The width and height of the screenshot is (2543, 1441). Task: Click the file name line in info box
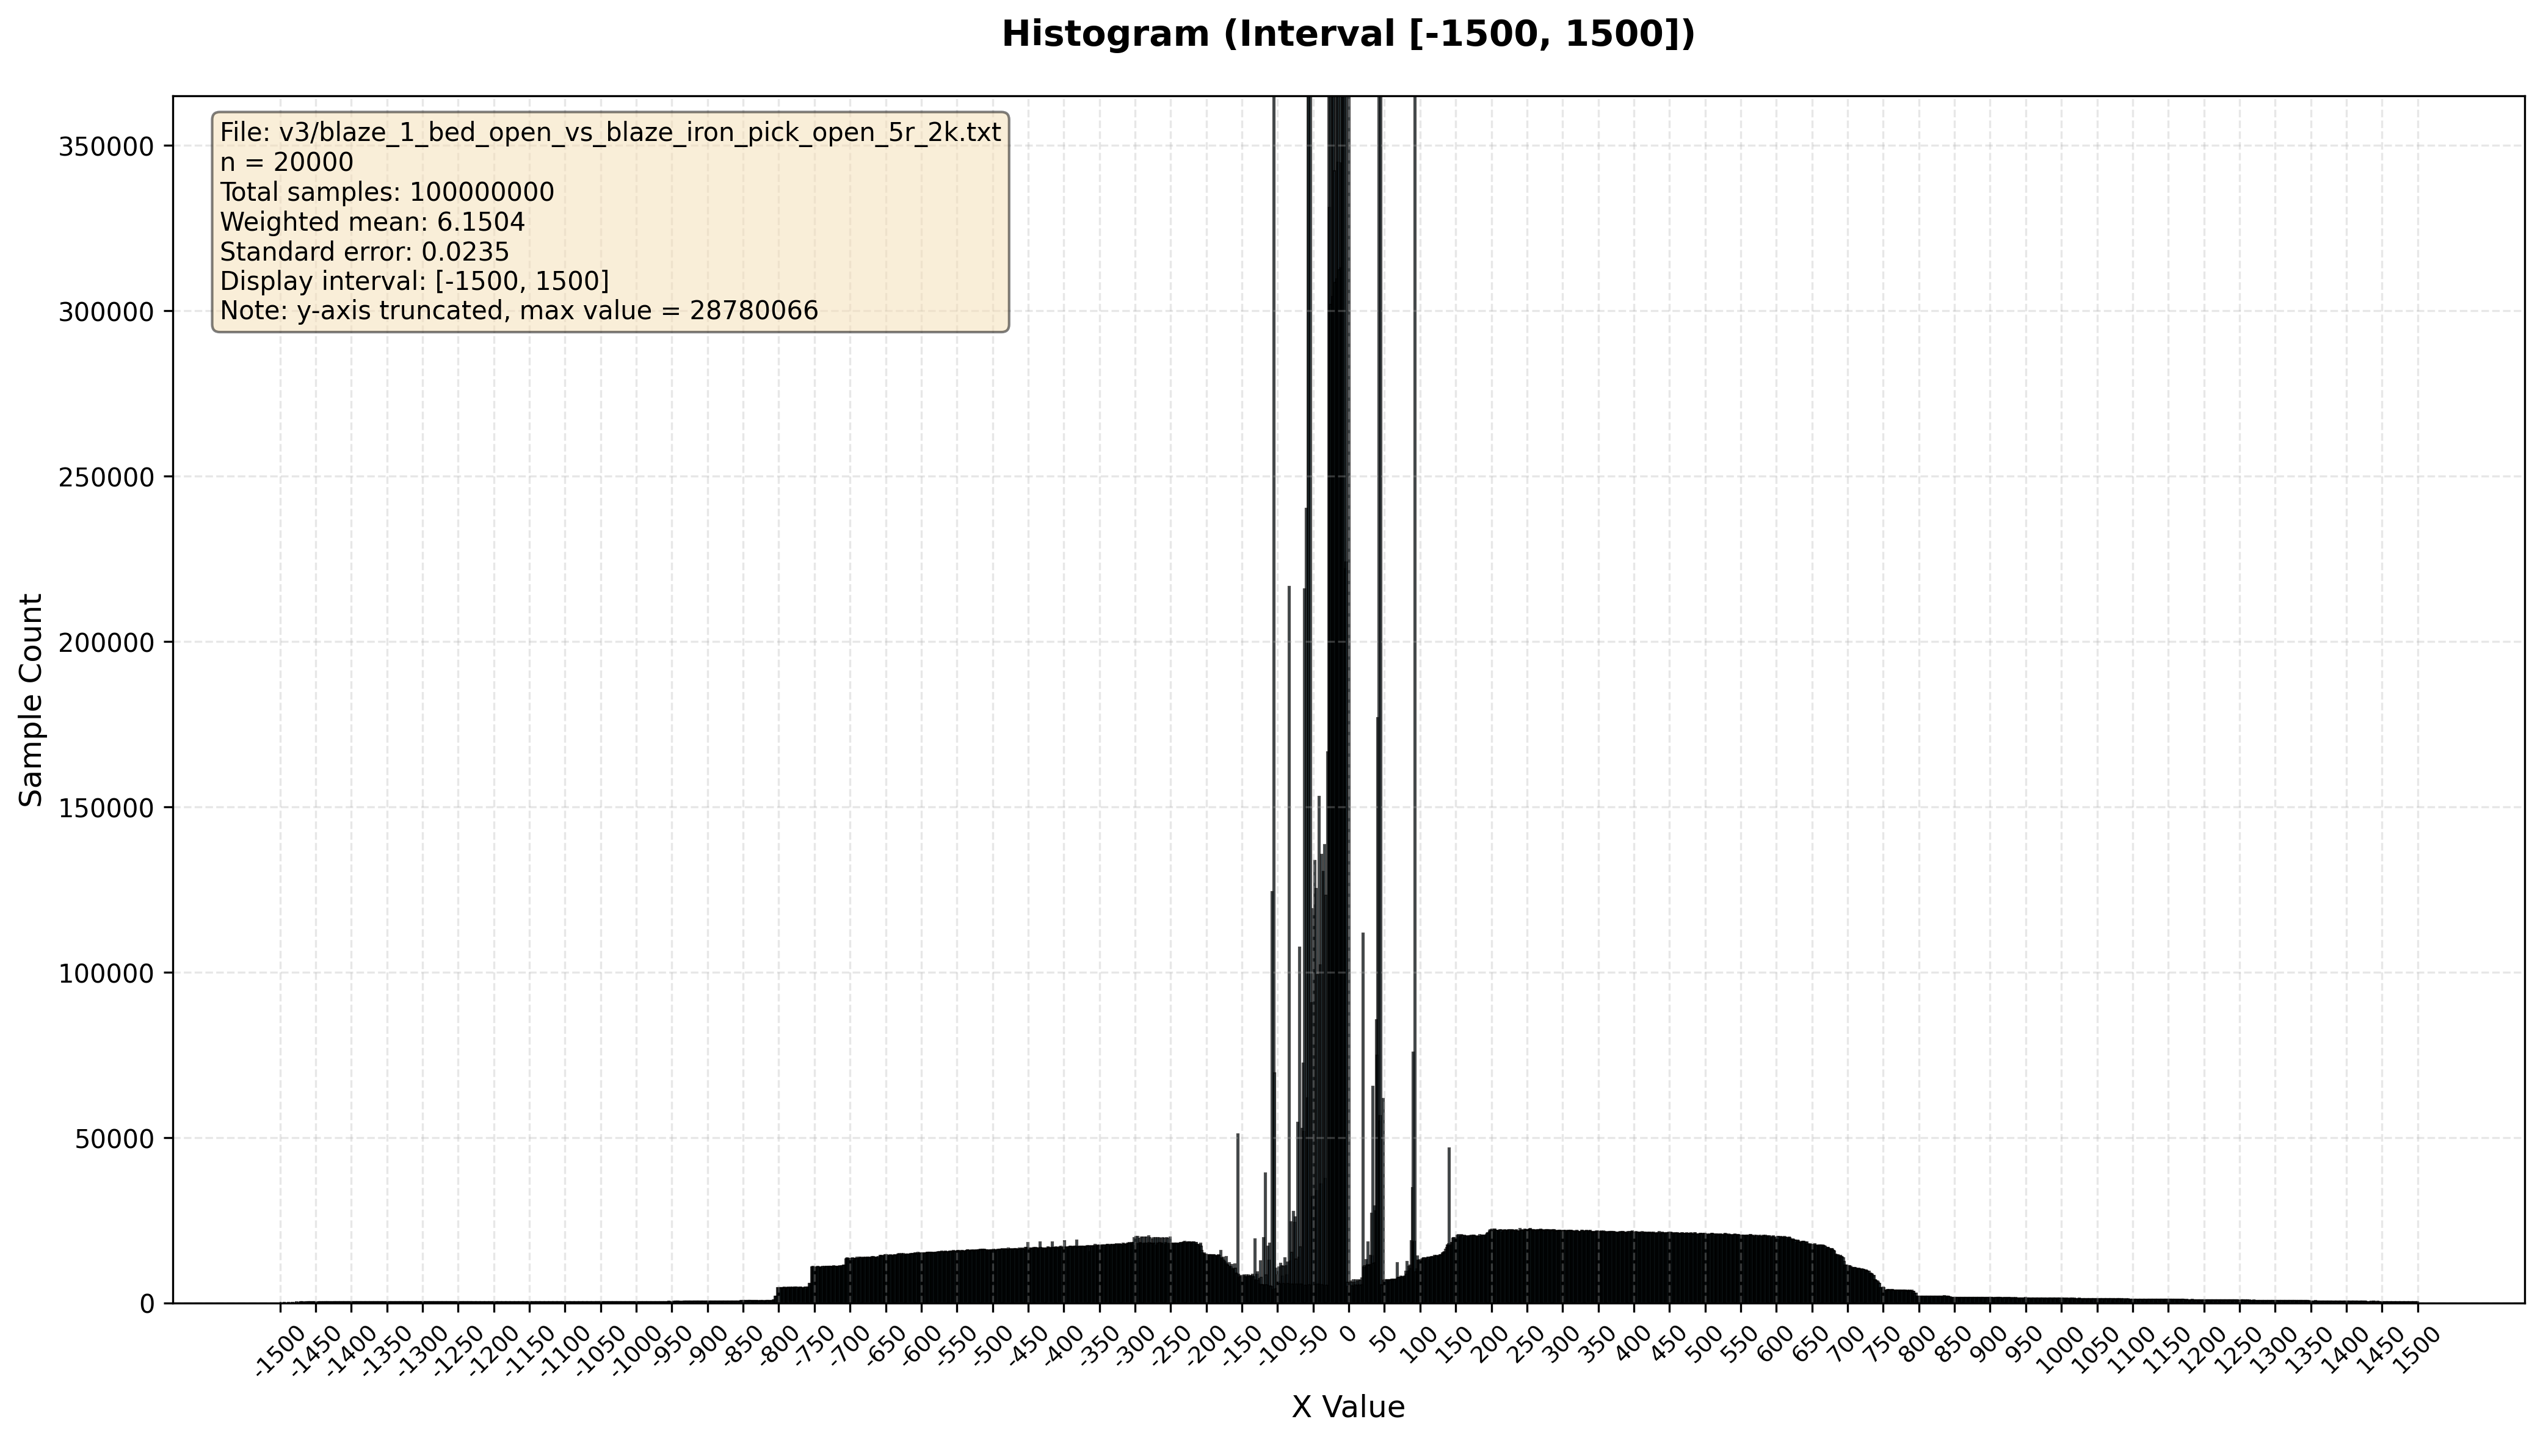click(610, 132)
